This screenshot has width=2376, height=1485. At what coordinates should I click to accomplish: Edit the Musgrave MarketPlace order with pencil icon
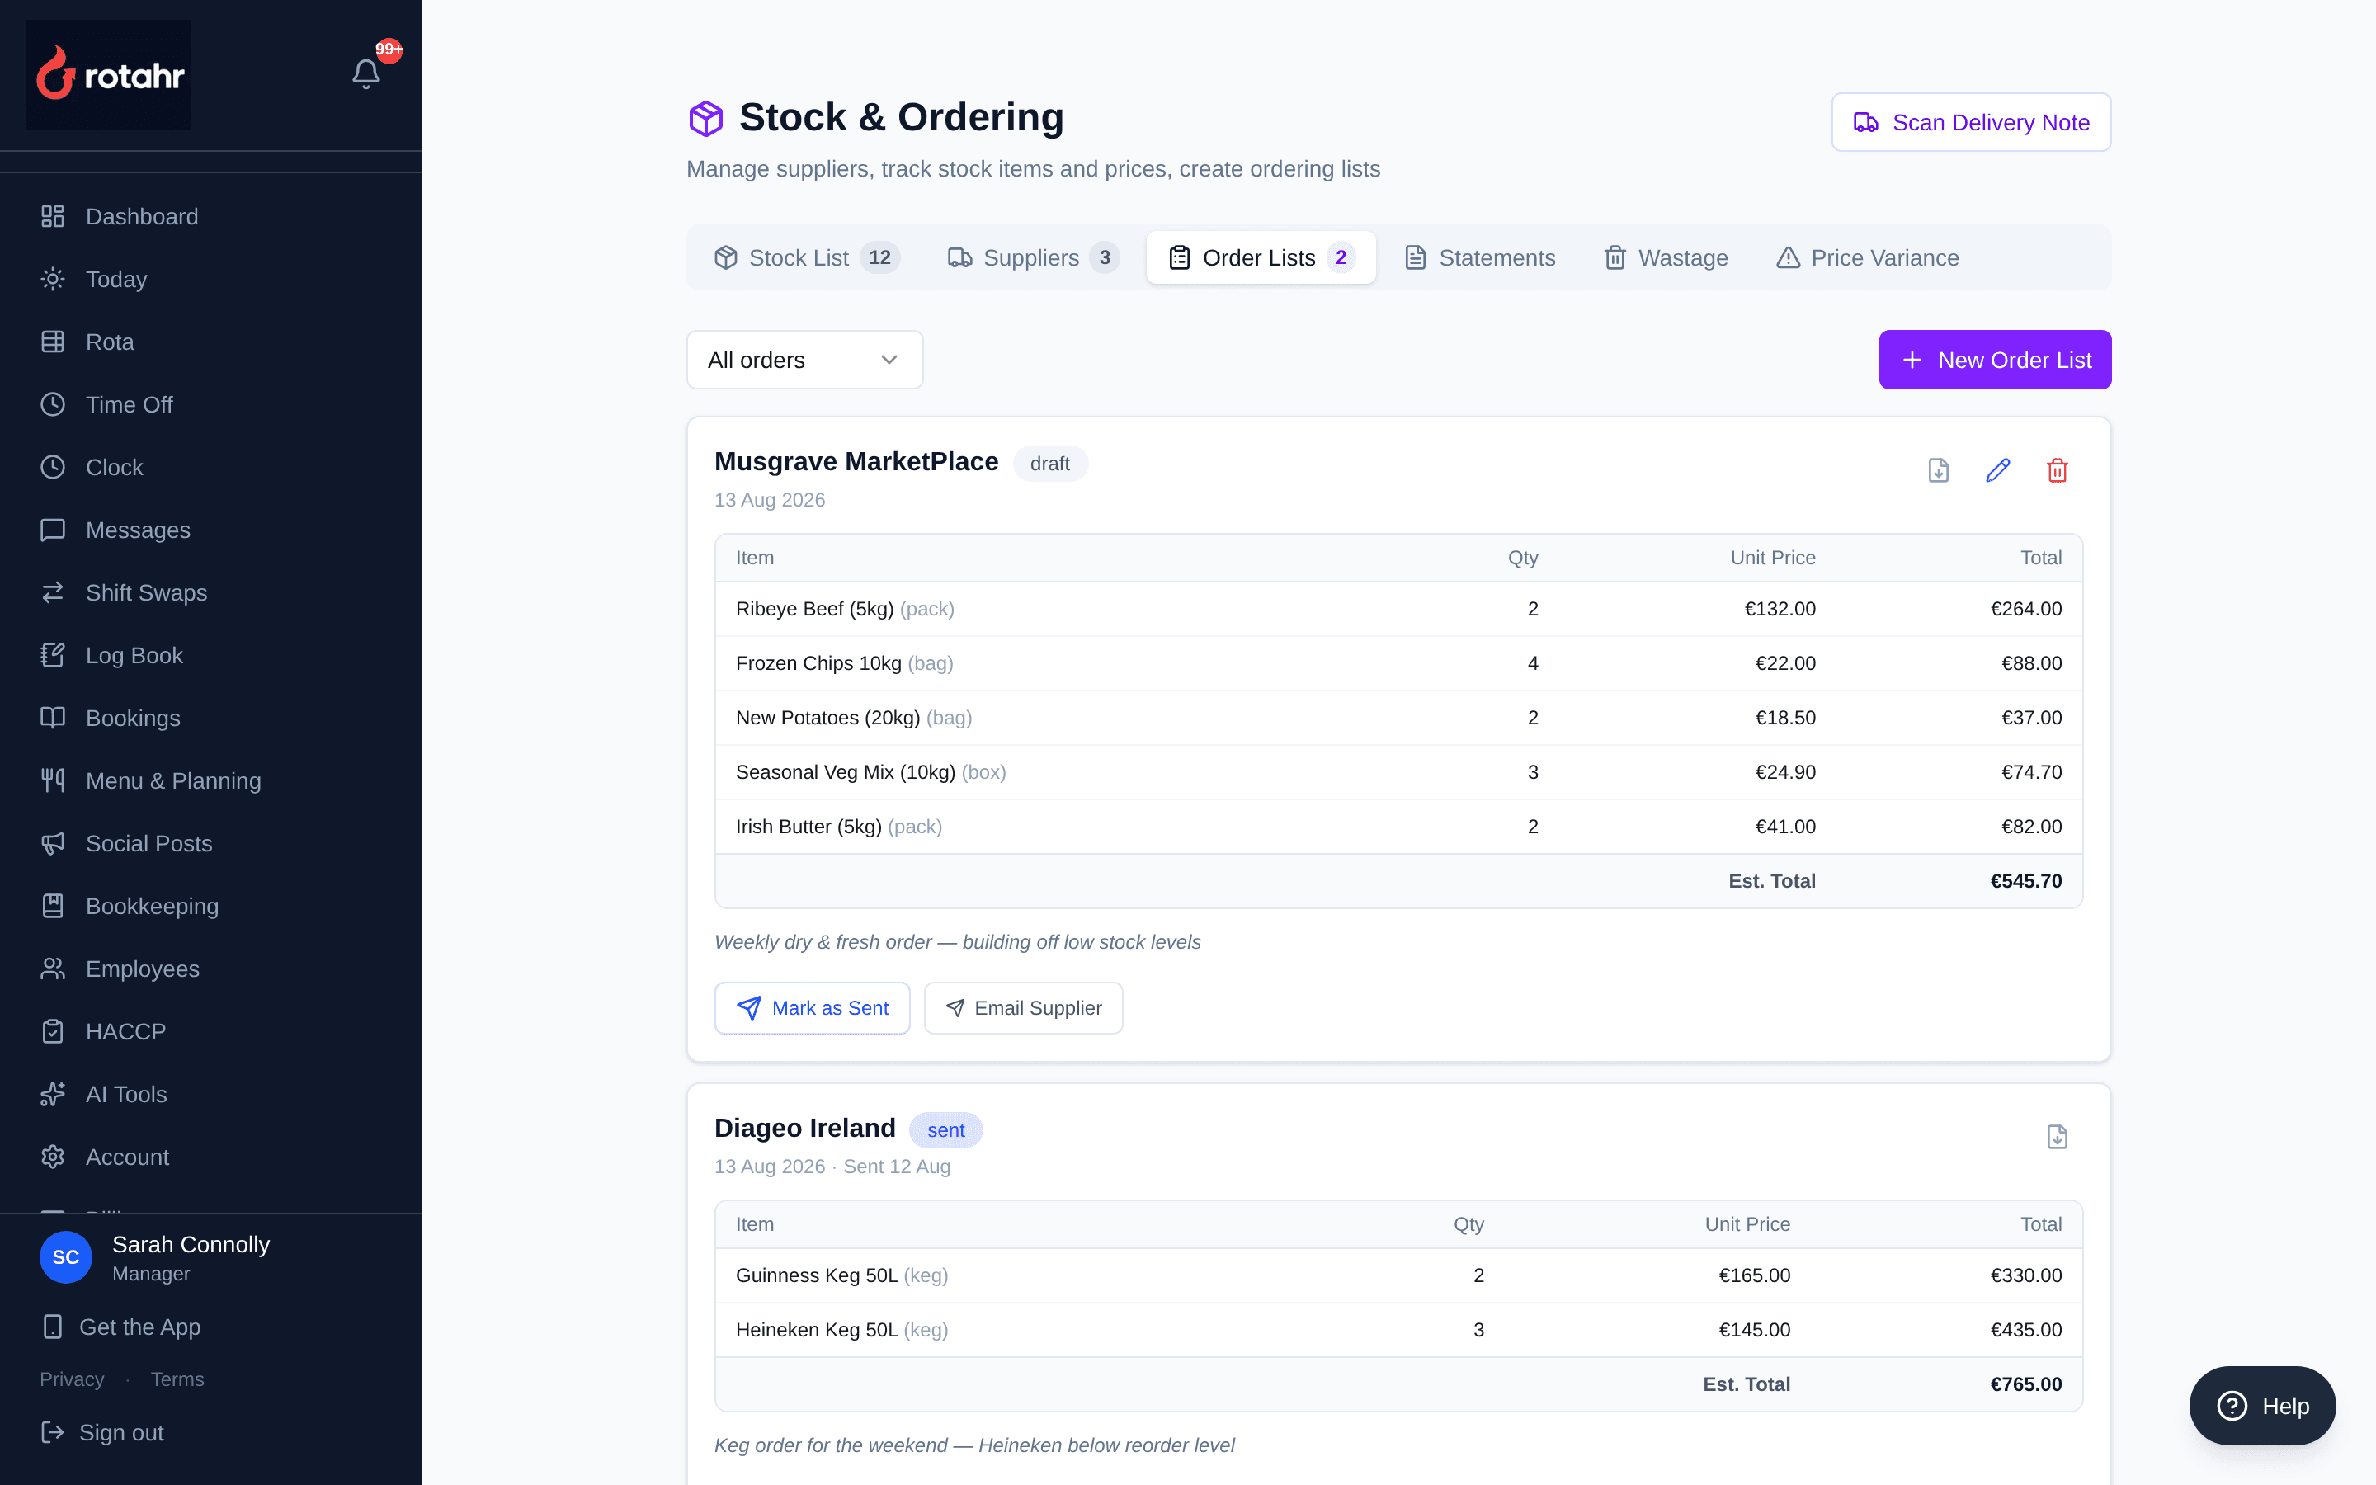coord(1998,470)
